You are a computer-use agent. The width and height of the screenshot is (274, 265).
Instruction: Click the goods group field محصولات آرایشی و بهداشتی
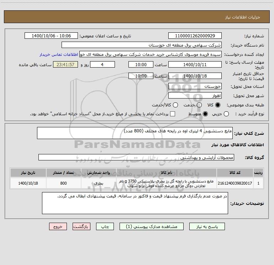[x=136, y=157]
